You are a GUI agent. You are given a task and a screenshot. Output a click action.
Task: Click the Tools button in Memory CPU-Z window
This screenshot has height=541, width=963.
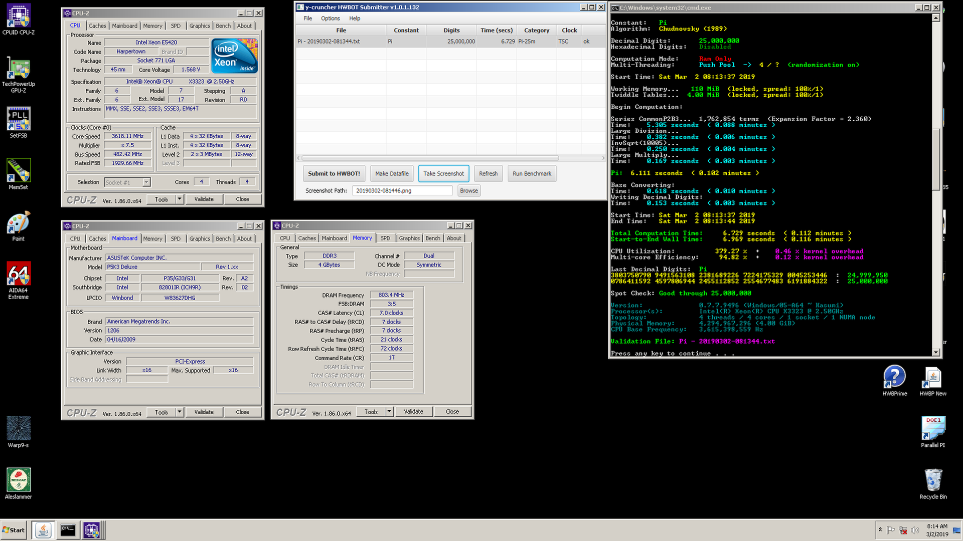(371, 412)
